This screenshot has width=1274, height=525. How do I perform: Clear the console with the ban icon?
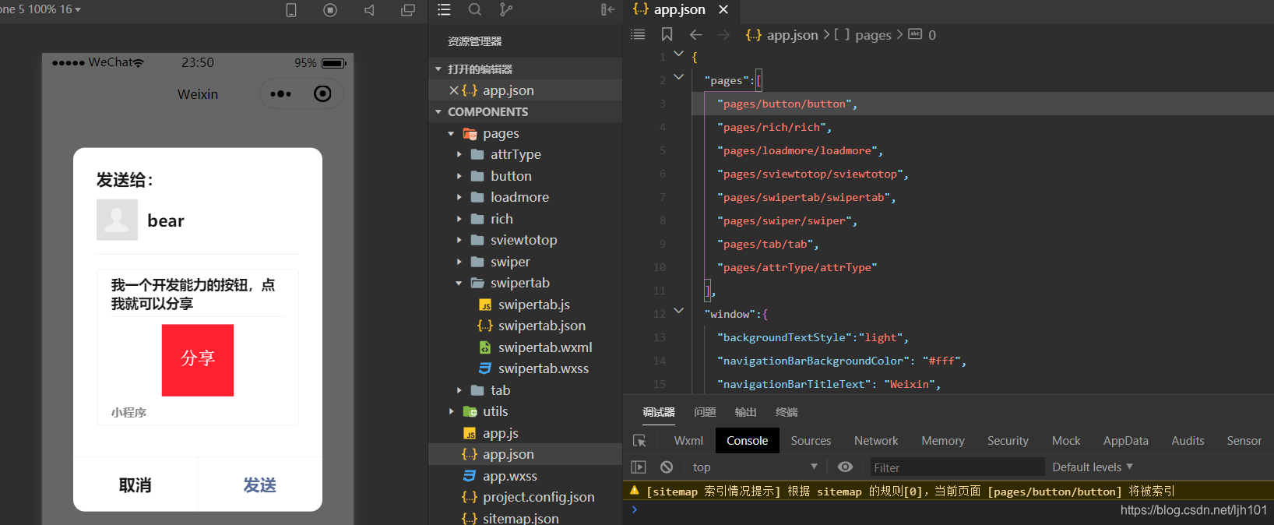tap(667, 467)
